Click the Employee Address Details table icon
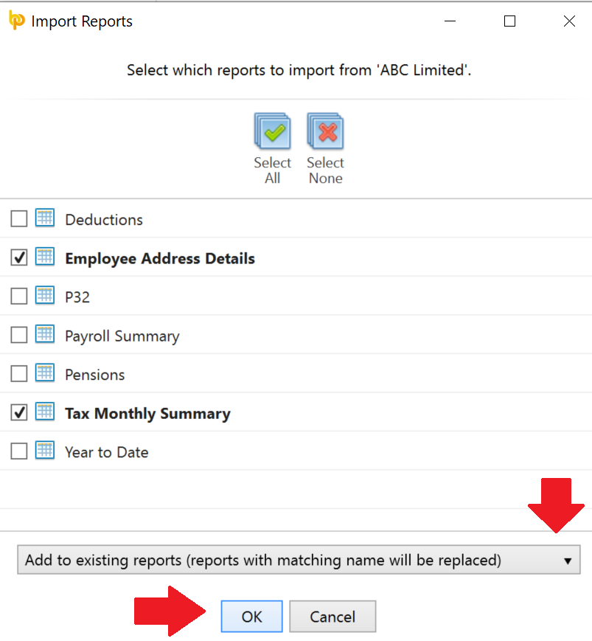592x641 pixels. pos(45,257)
